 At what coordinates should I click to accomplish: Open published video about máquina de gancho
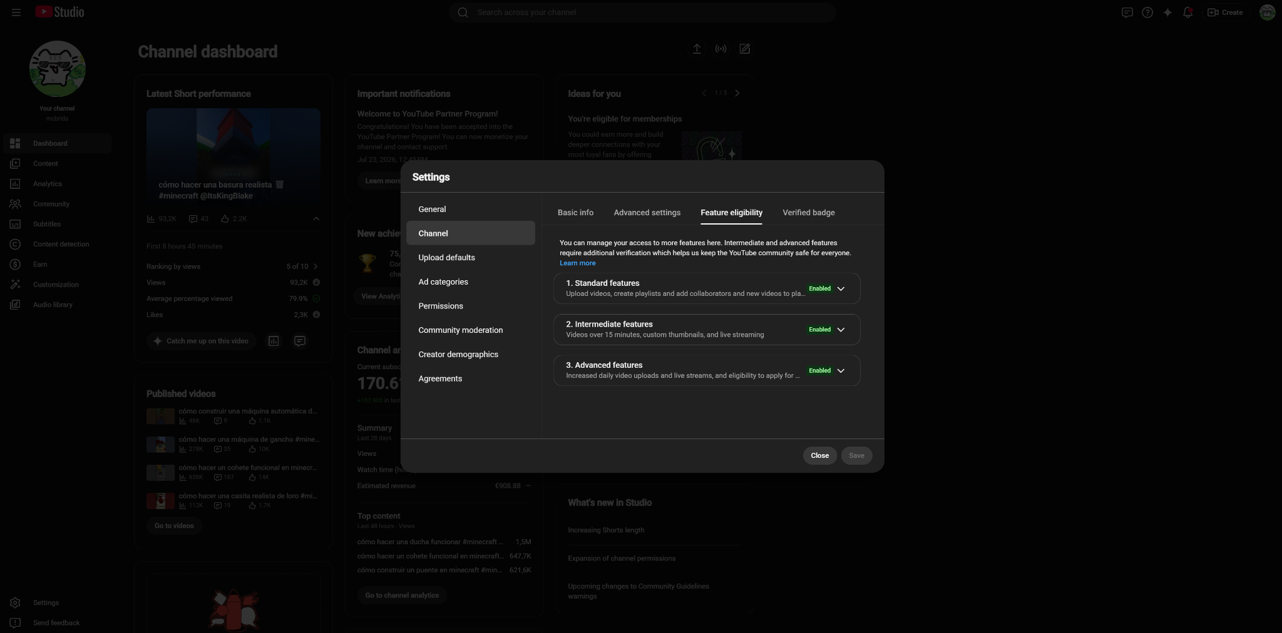(x=233, y=444)
